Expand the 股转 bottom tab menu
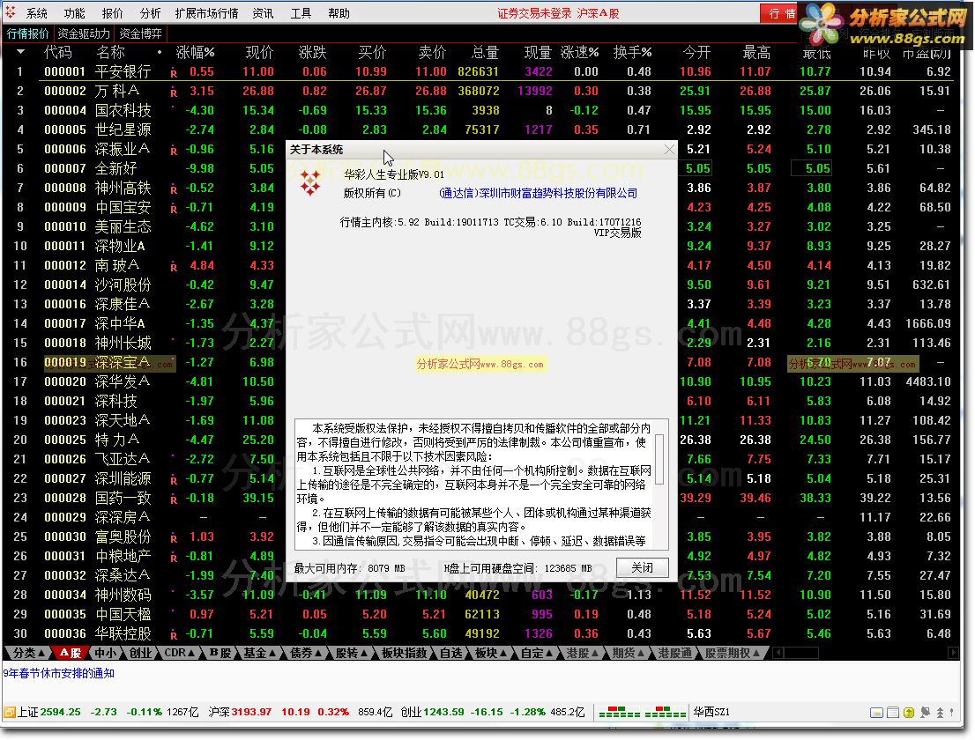The width and height of the screenshot is (975, 740). pos(352,653)
